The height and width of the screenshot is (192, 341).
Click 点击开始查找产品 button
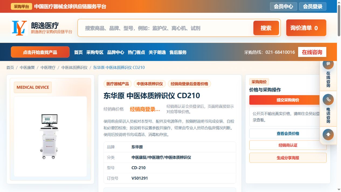click(40, 52)
